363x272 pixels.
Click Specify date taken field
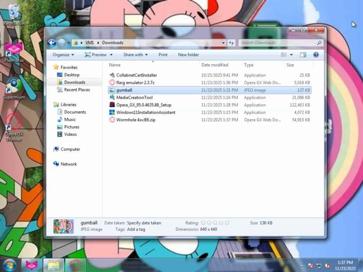click(144, 223)
